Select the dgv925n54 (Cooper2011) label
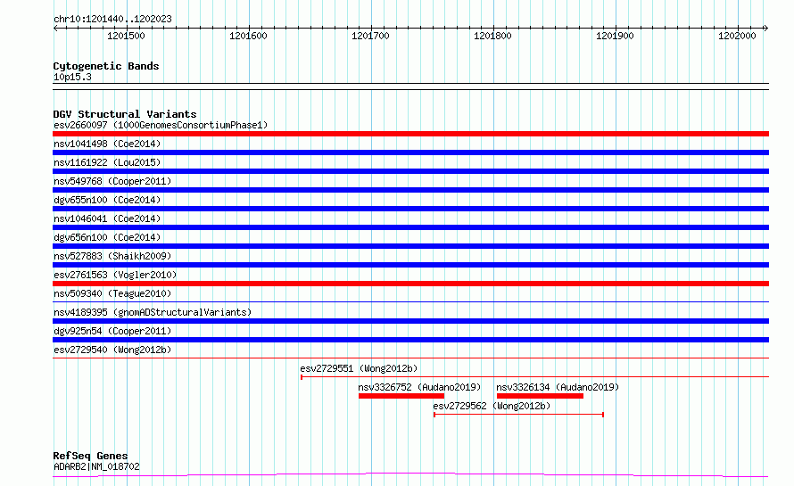 tap(112, 331)
